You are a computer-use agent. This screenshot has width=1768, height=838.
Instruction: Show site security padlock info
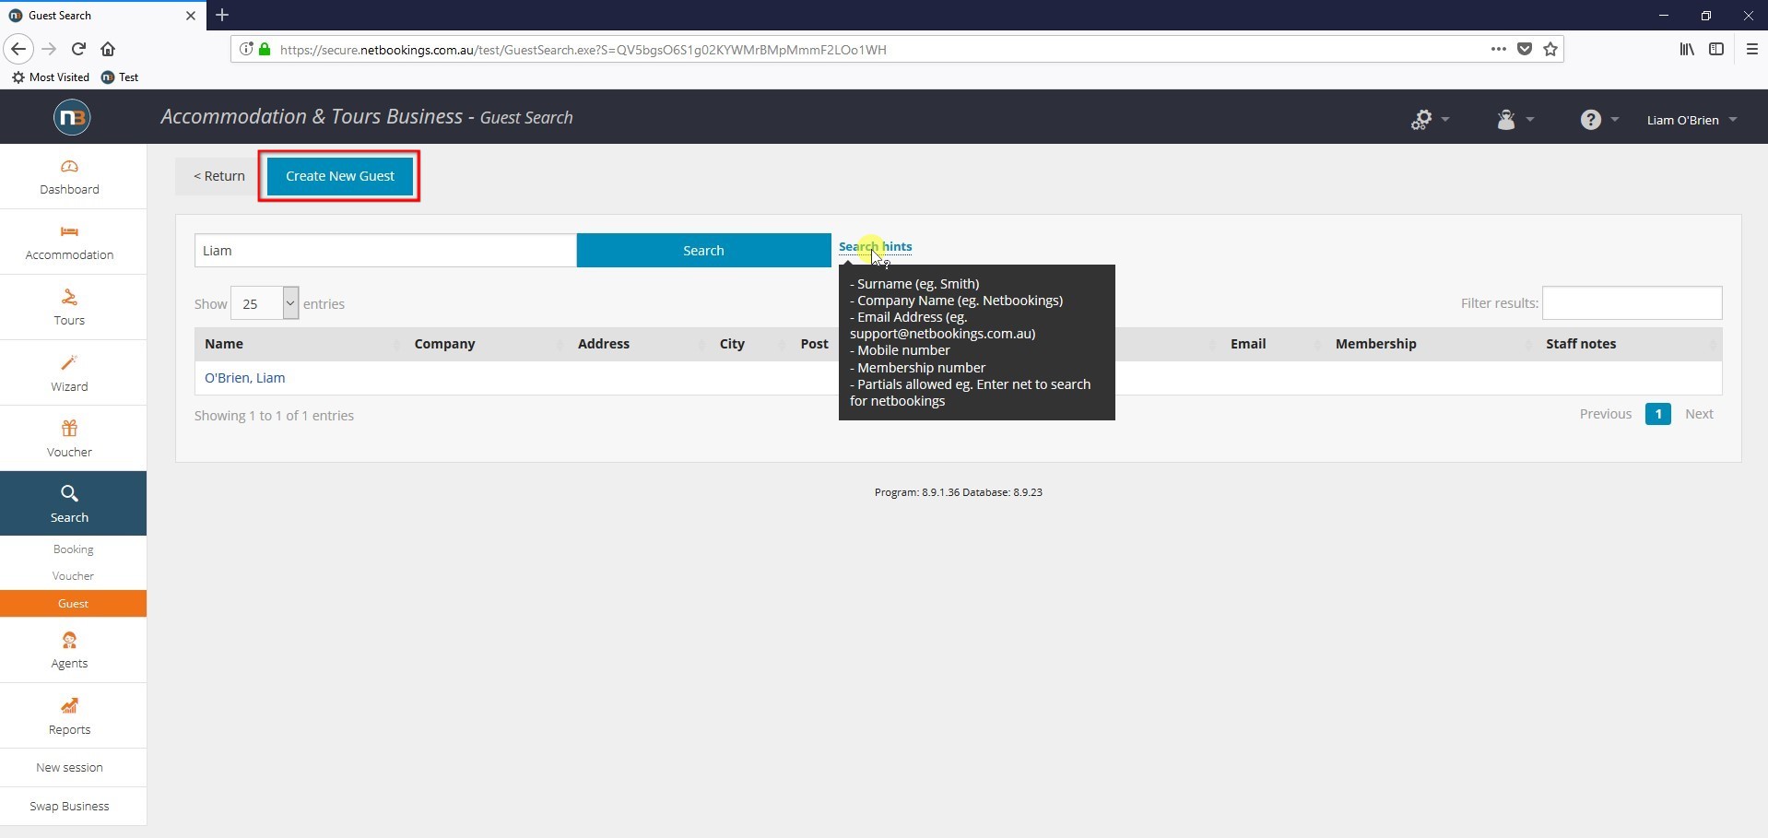coord(265,49)
